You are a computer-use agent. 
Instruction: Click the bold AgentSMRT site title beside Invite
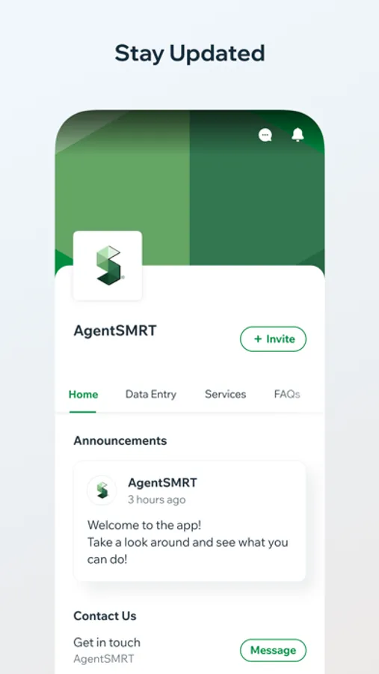point(115,330)
